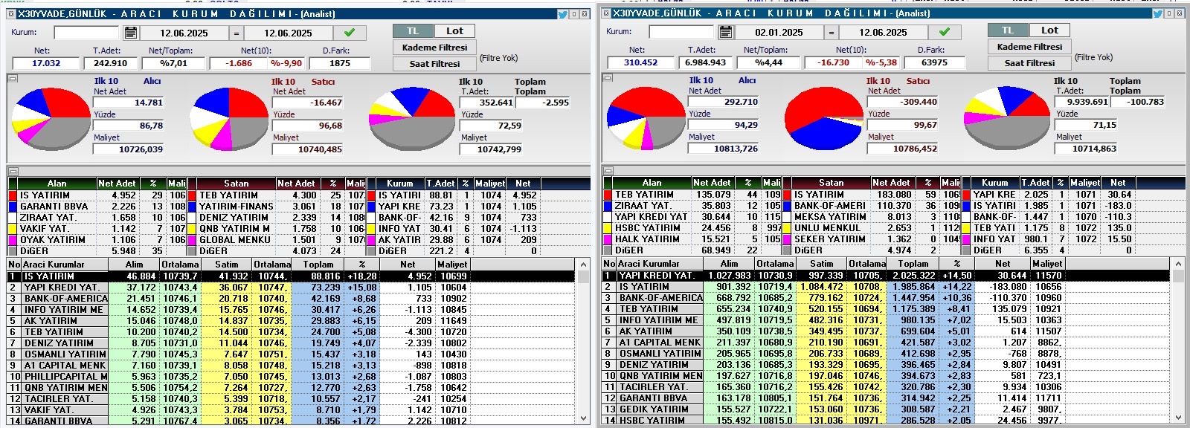
Task: Switch to TL mode in the Net 17.032 window
Action: (x=413, y=31)
